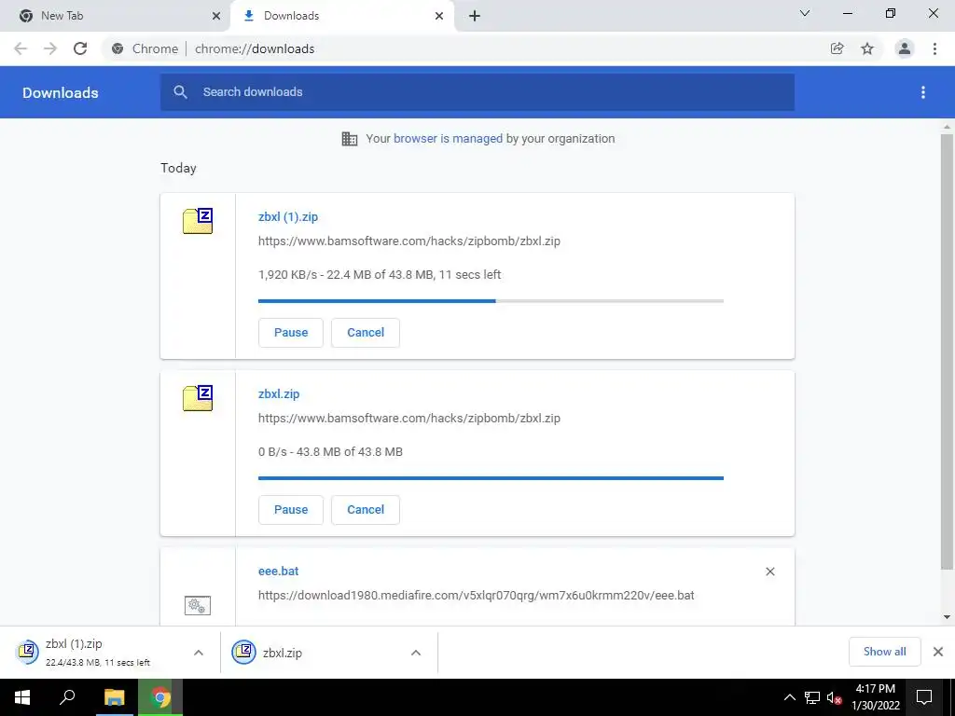Click the managed organization building icon
Image resolution: width=955 pixels, height=716 pixels.
point(350,139)
